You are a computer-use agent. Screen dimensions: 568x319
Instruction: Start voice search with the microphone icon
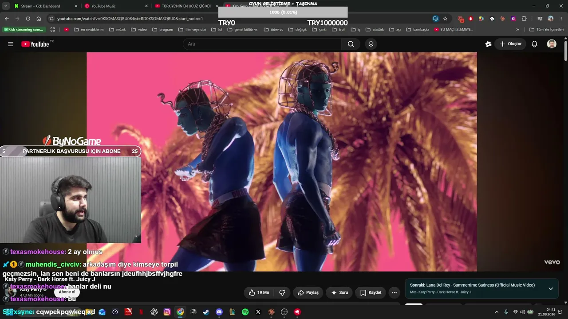point(371,44)
